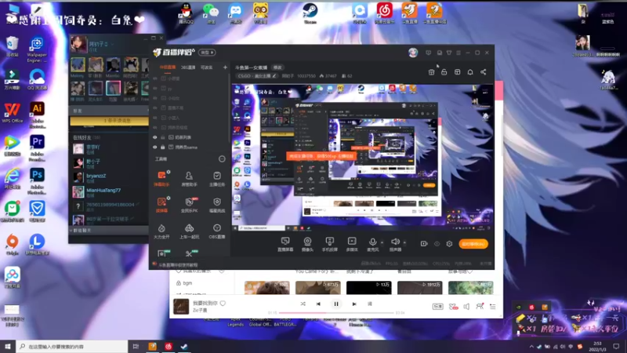This screenshot has height=353, width=627.
Task: Open the hamburger menu in 直播伴侣 title bar
Action: [458, 53]
